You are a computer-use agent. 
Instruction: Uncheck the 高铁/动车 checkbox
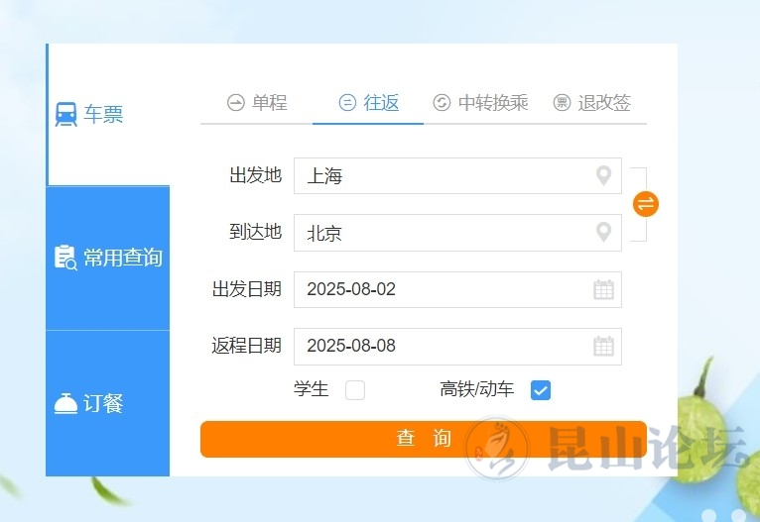tap(541, 390)
